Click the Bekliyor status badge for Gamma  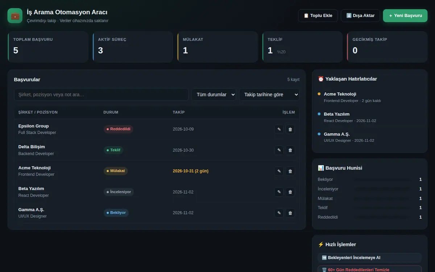click(116, 213)
